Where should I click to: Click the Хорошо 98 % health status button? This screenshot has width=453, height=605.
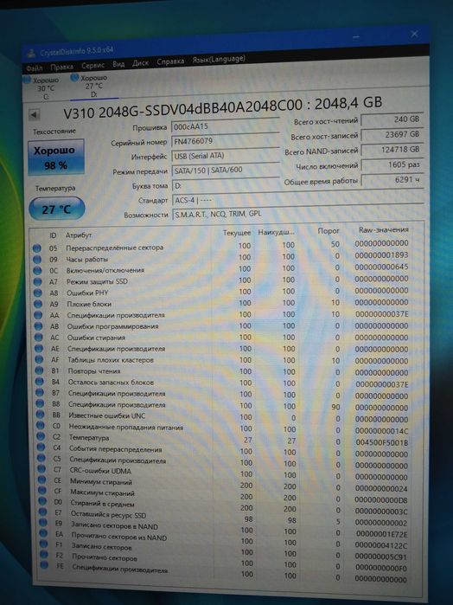[55, 158]
